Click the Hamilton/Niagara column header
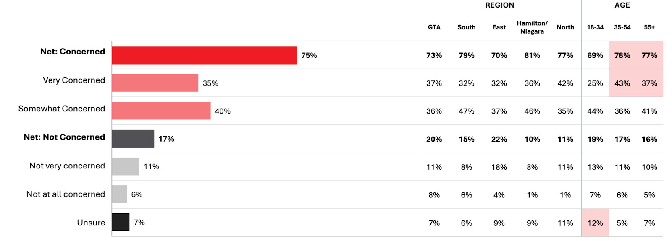Viewport: 672px width, 241px height. (532, 27)
